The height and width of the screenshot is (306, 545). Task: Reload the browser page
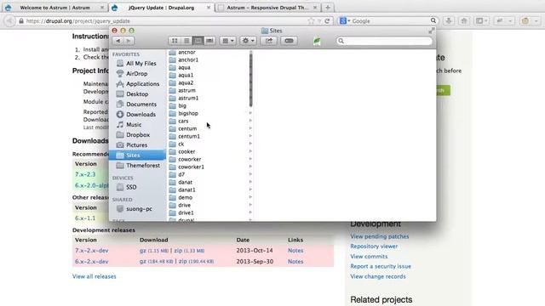pyautogui.click(x=327, y=20)
